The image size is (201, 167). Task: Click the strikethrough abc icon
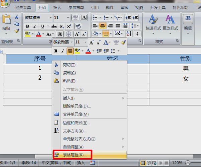point(54,26)
